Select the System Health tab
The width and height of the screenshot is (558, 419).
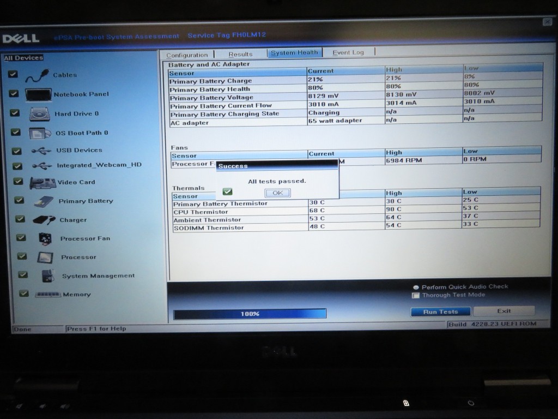[294, 52]
